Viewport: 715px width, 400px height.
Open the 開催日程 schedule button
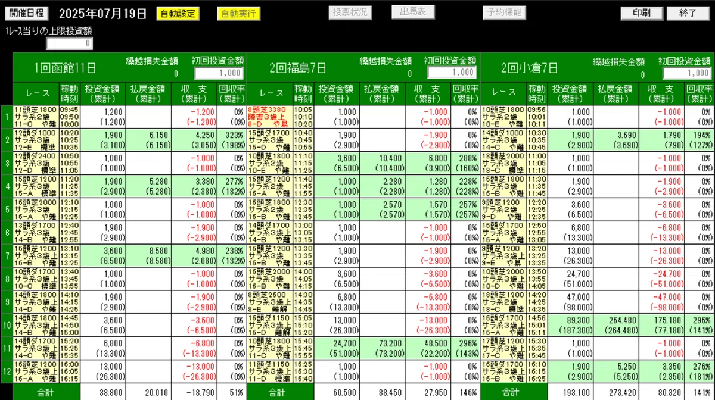tap(28, 13)
